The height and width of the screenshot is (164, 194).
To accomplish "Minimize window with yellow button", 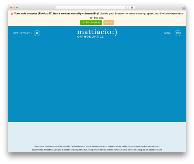I will point(14,8).
